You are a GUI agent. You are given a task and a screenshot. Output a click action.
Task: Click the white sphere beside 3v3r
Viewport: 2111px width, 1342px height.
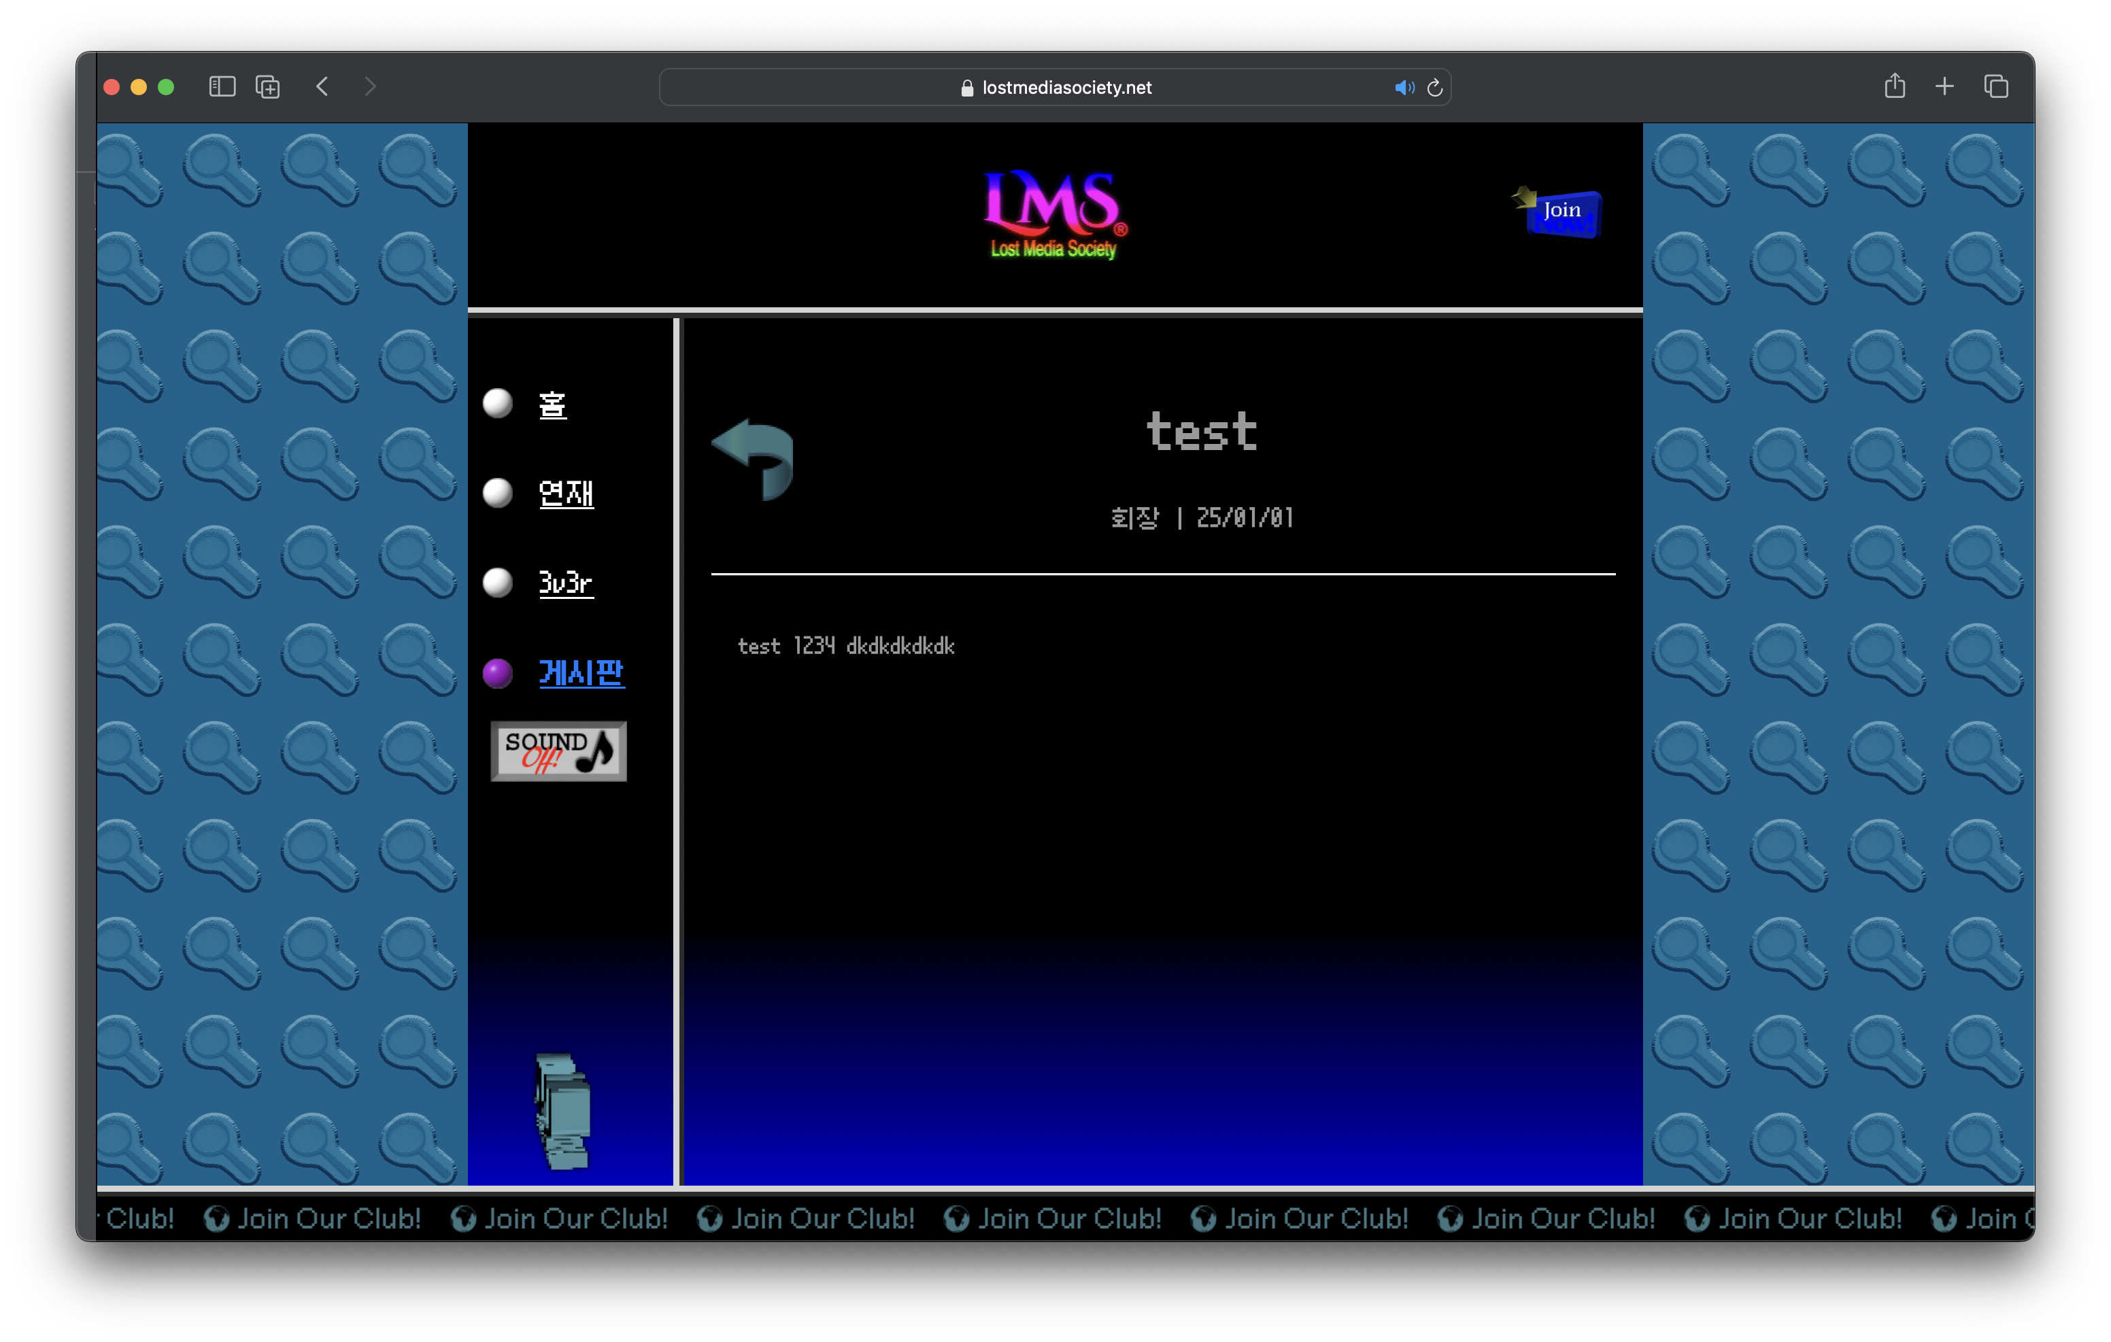[498, 582]
